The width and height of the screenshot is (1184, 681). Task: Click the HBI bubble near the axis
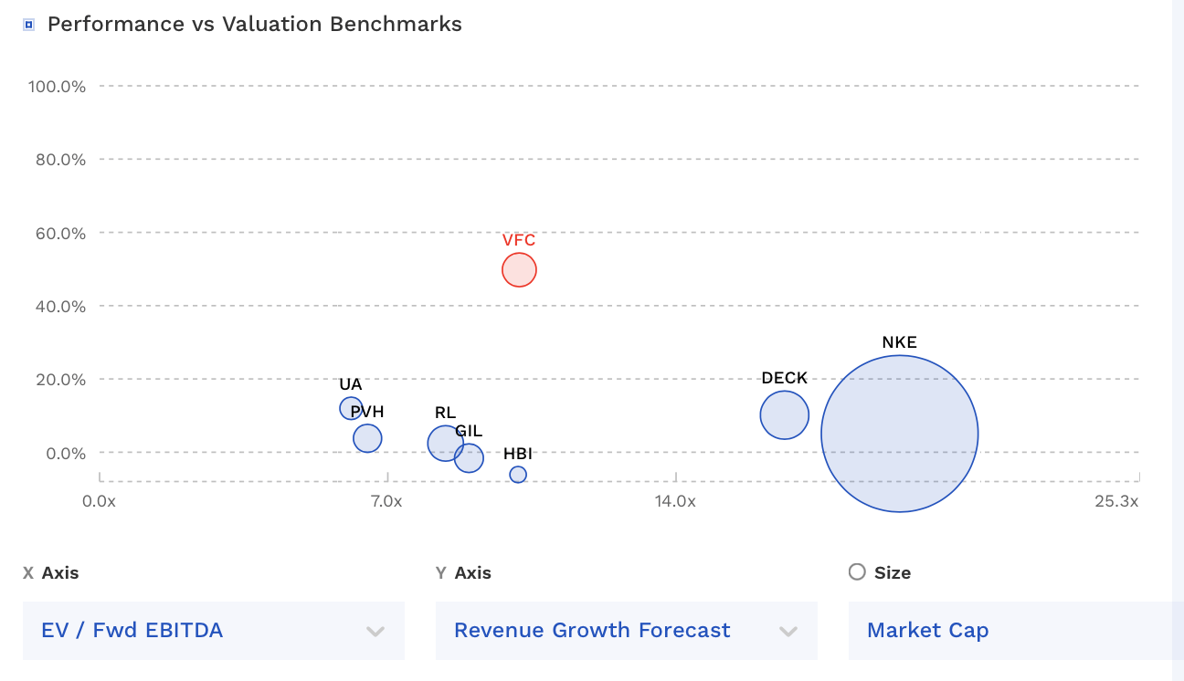coord(518,474)
